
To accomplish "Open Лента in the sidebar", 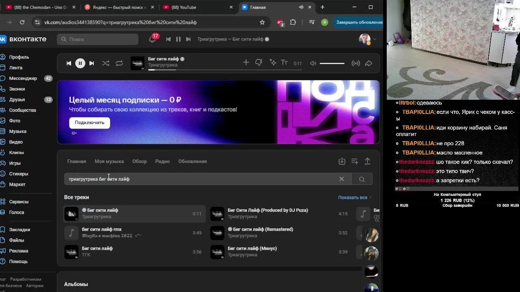I will click(16, 68).
